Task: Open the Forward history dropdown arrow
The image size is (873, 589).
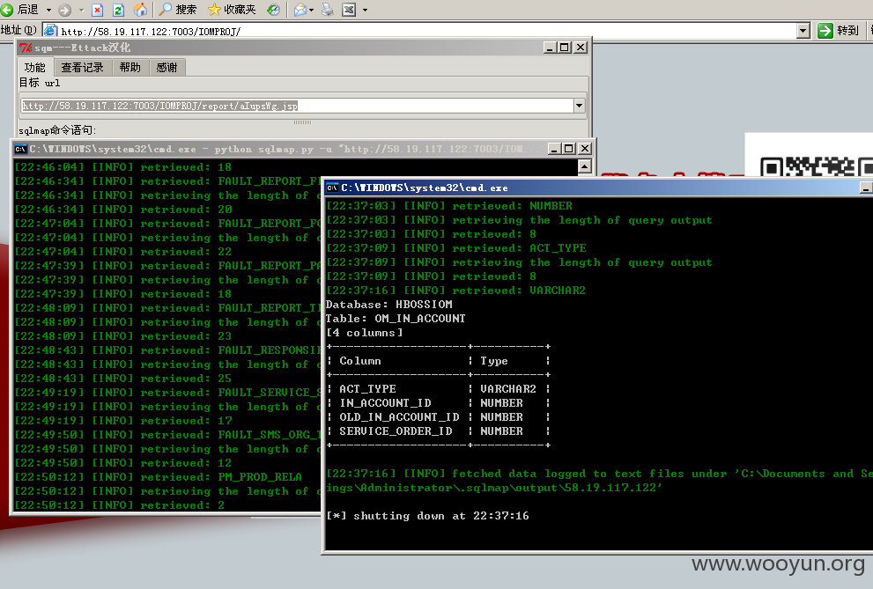Action: pos(81,10)
